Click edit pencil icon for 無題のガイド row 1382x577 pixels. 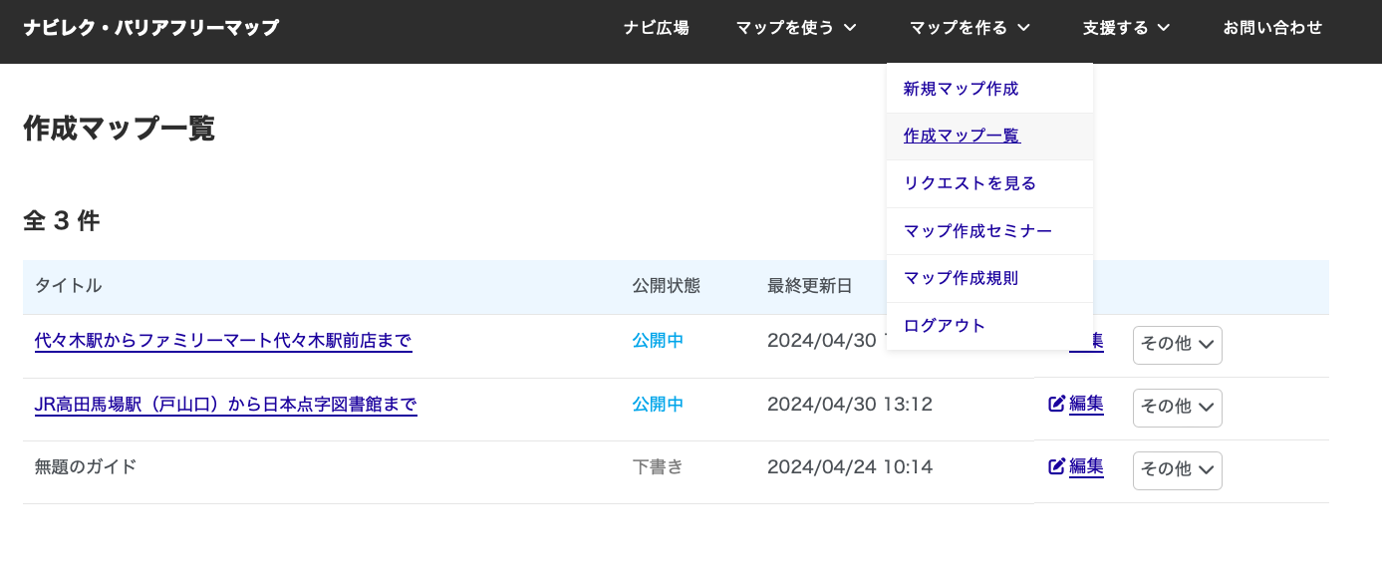tap(1057, 466)
